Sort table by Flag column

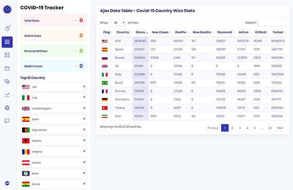tap(107, 32)
